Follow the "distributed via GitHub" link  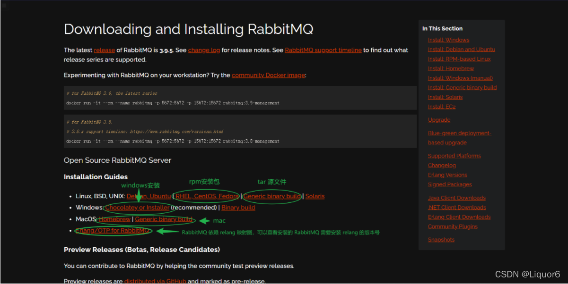pyautogui.click(x=155, y=281)
